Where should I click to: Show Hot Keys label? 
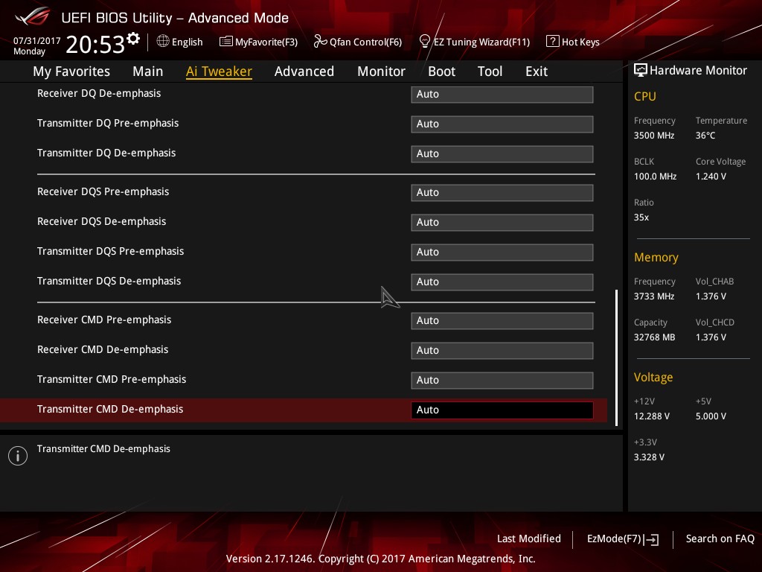coord(580,42)
